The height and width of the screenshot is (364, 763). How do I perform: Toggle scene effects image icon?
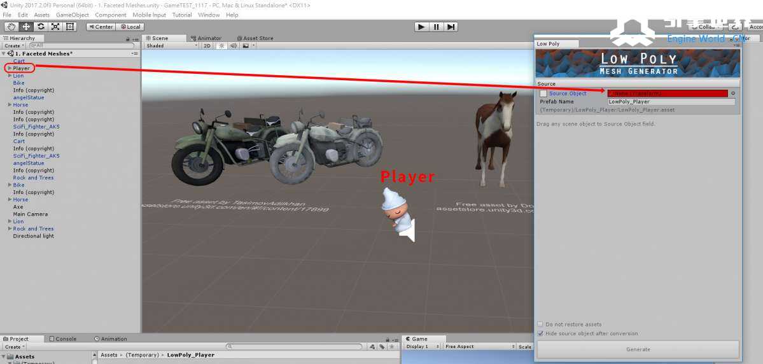tap(246, 46)
